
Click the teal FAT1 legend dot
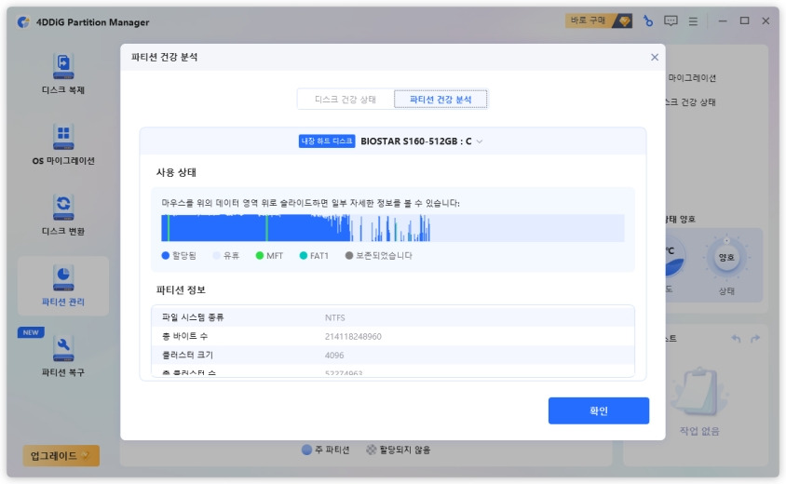click(304, 256)
